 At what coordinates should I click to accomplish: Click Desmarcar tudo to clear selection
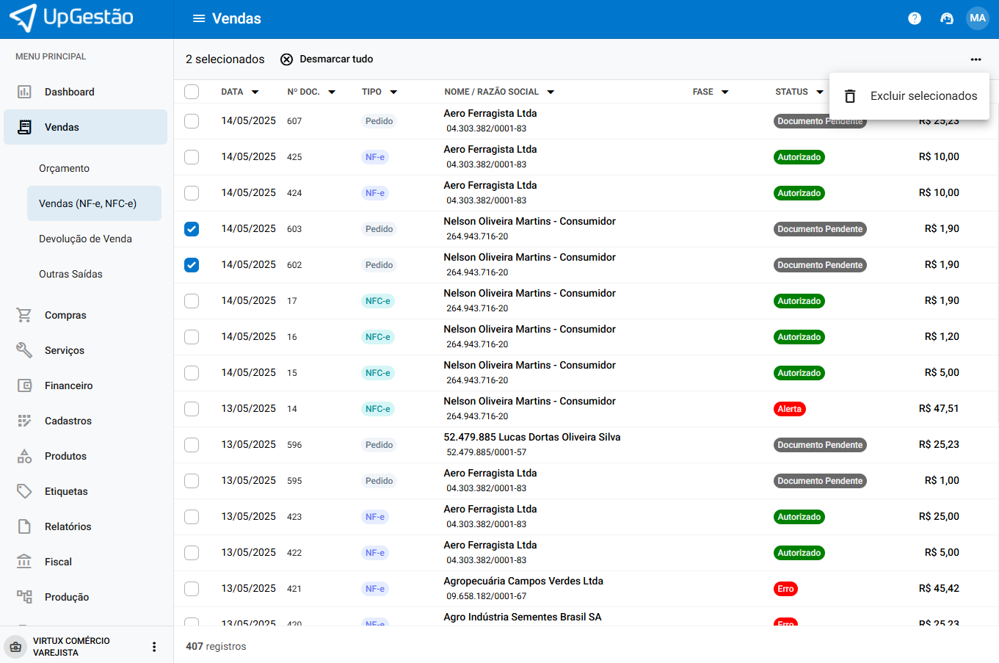pyautogui.click(x=327, y=59)
